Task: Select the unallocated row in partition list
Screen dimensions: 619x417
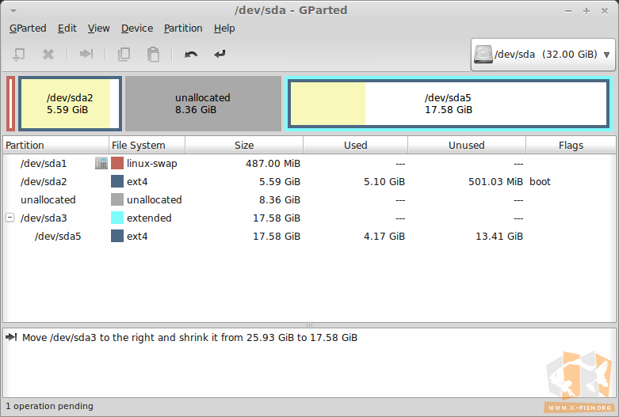Action: click(x=309, y=199)
